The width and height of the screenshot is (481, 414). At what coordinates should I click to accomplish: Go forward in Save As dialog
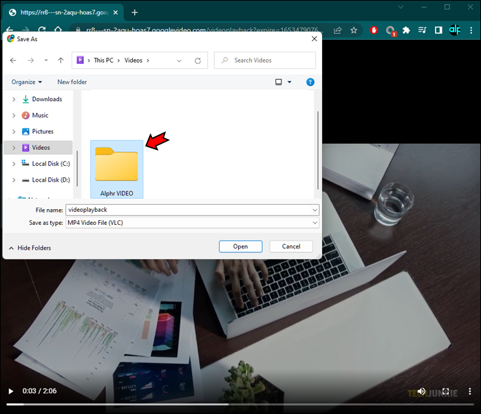coord(31,61)
